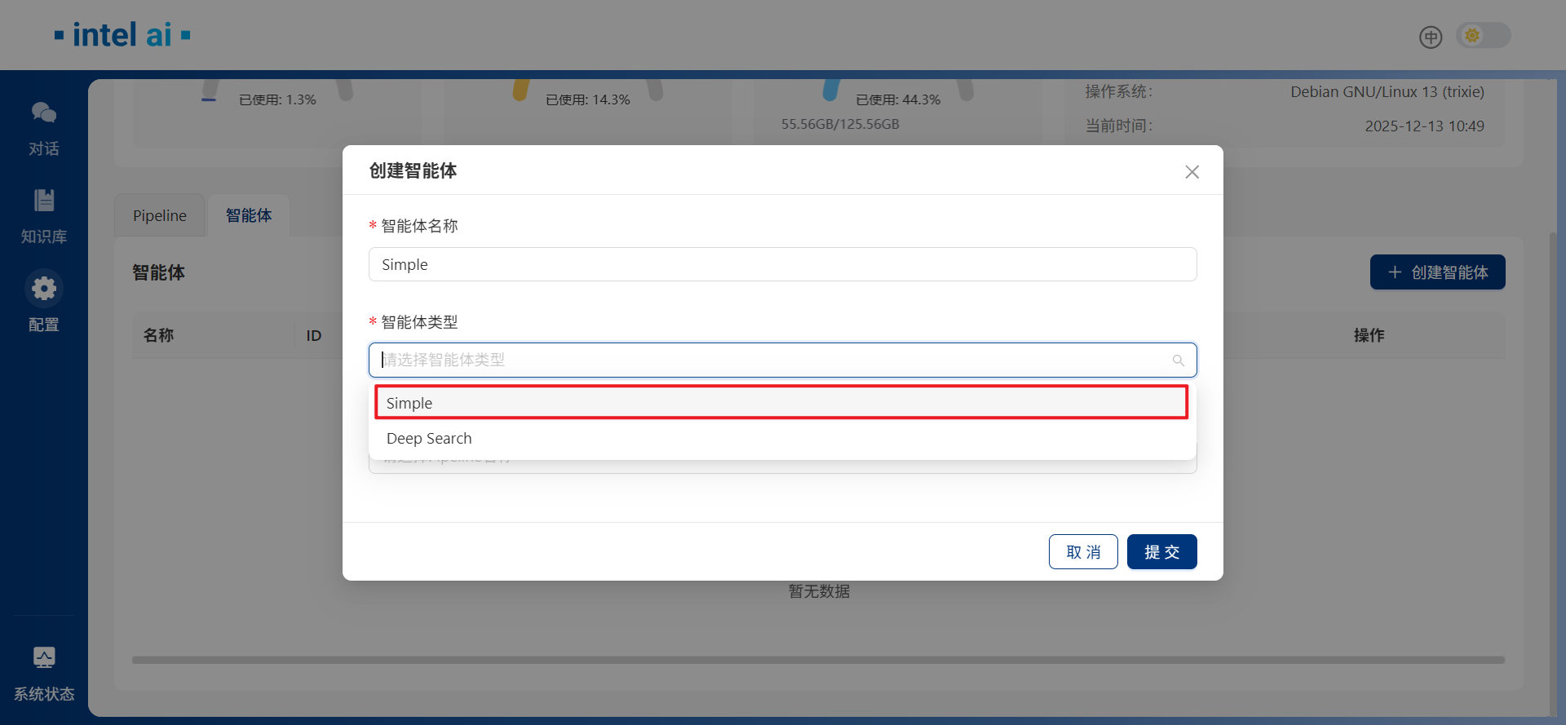Submit the form with 提交 button
1566x725 pixels.
(x=1161, y=552)
